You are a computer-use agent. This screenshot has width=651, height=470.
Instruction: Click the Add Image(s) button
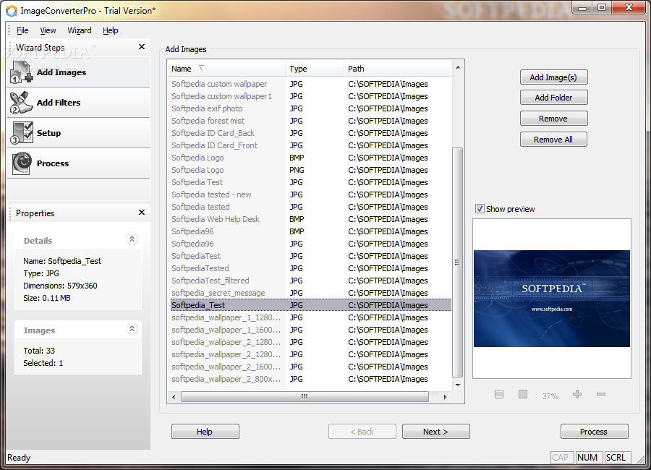pos(553,77)
